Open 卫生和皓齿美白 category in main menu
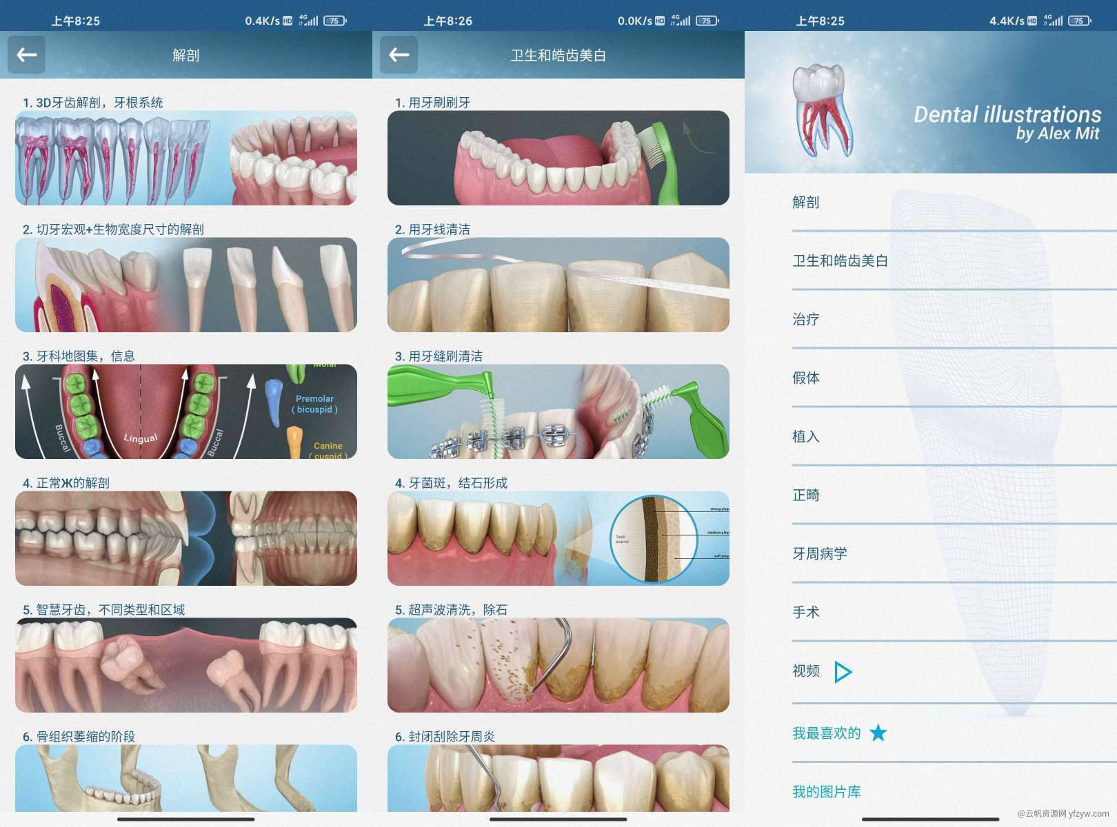Viewport: 1117px width, 827px height. [x=954, y=261]
